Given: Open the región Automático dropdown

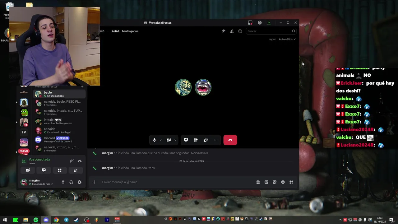Looking at the screenshot, I should click(x=287, y=39).
